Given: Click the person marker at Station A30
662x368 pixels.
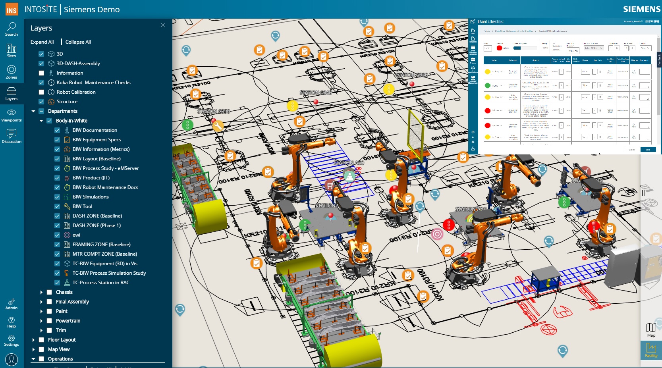Looking at the screenshot, I should tap(349, 175).
